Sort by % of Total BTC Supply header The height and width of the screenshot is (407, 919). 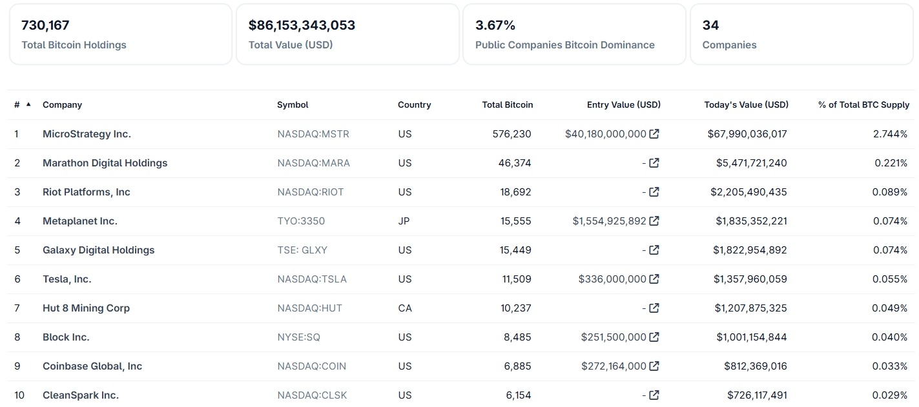pos(863,104)
